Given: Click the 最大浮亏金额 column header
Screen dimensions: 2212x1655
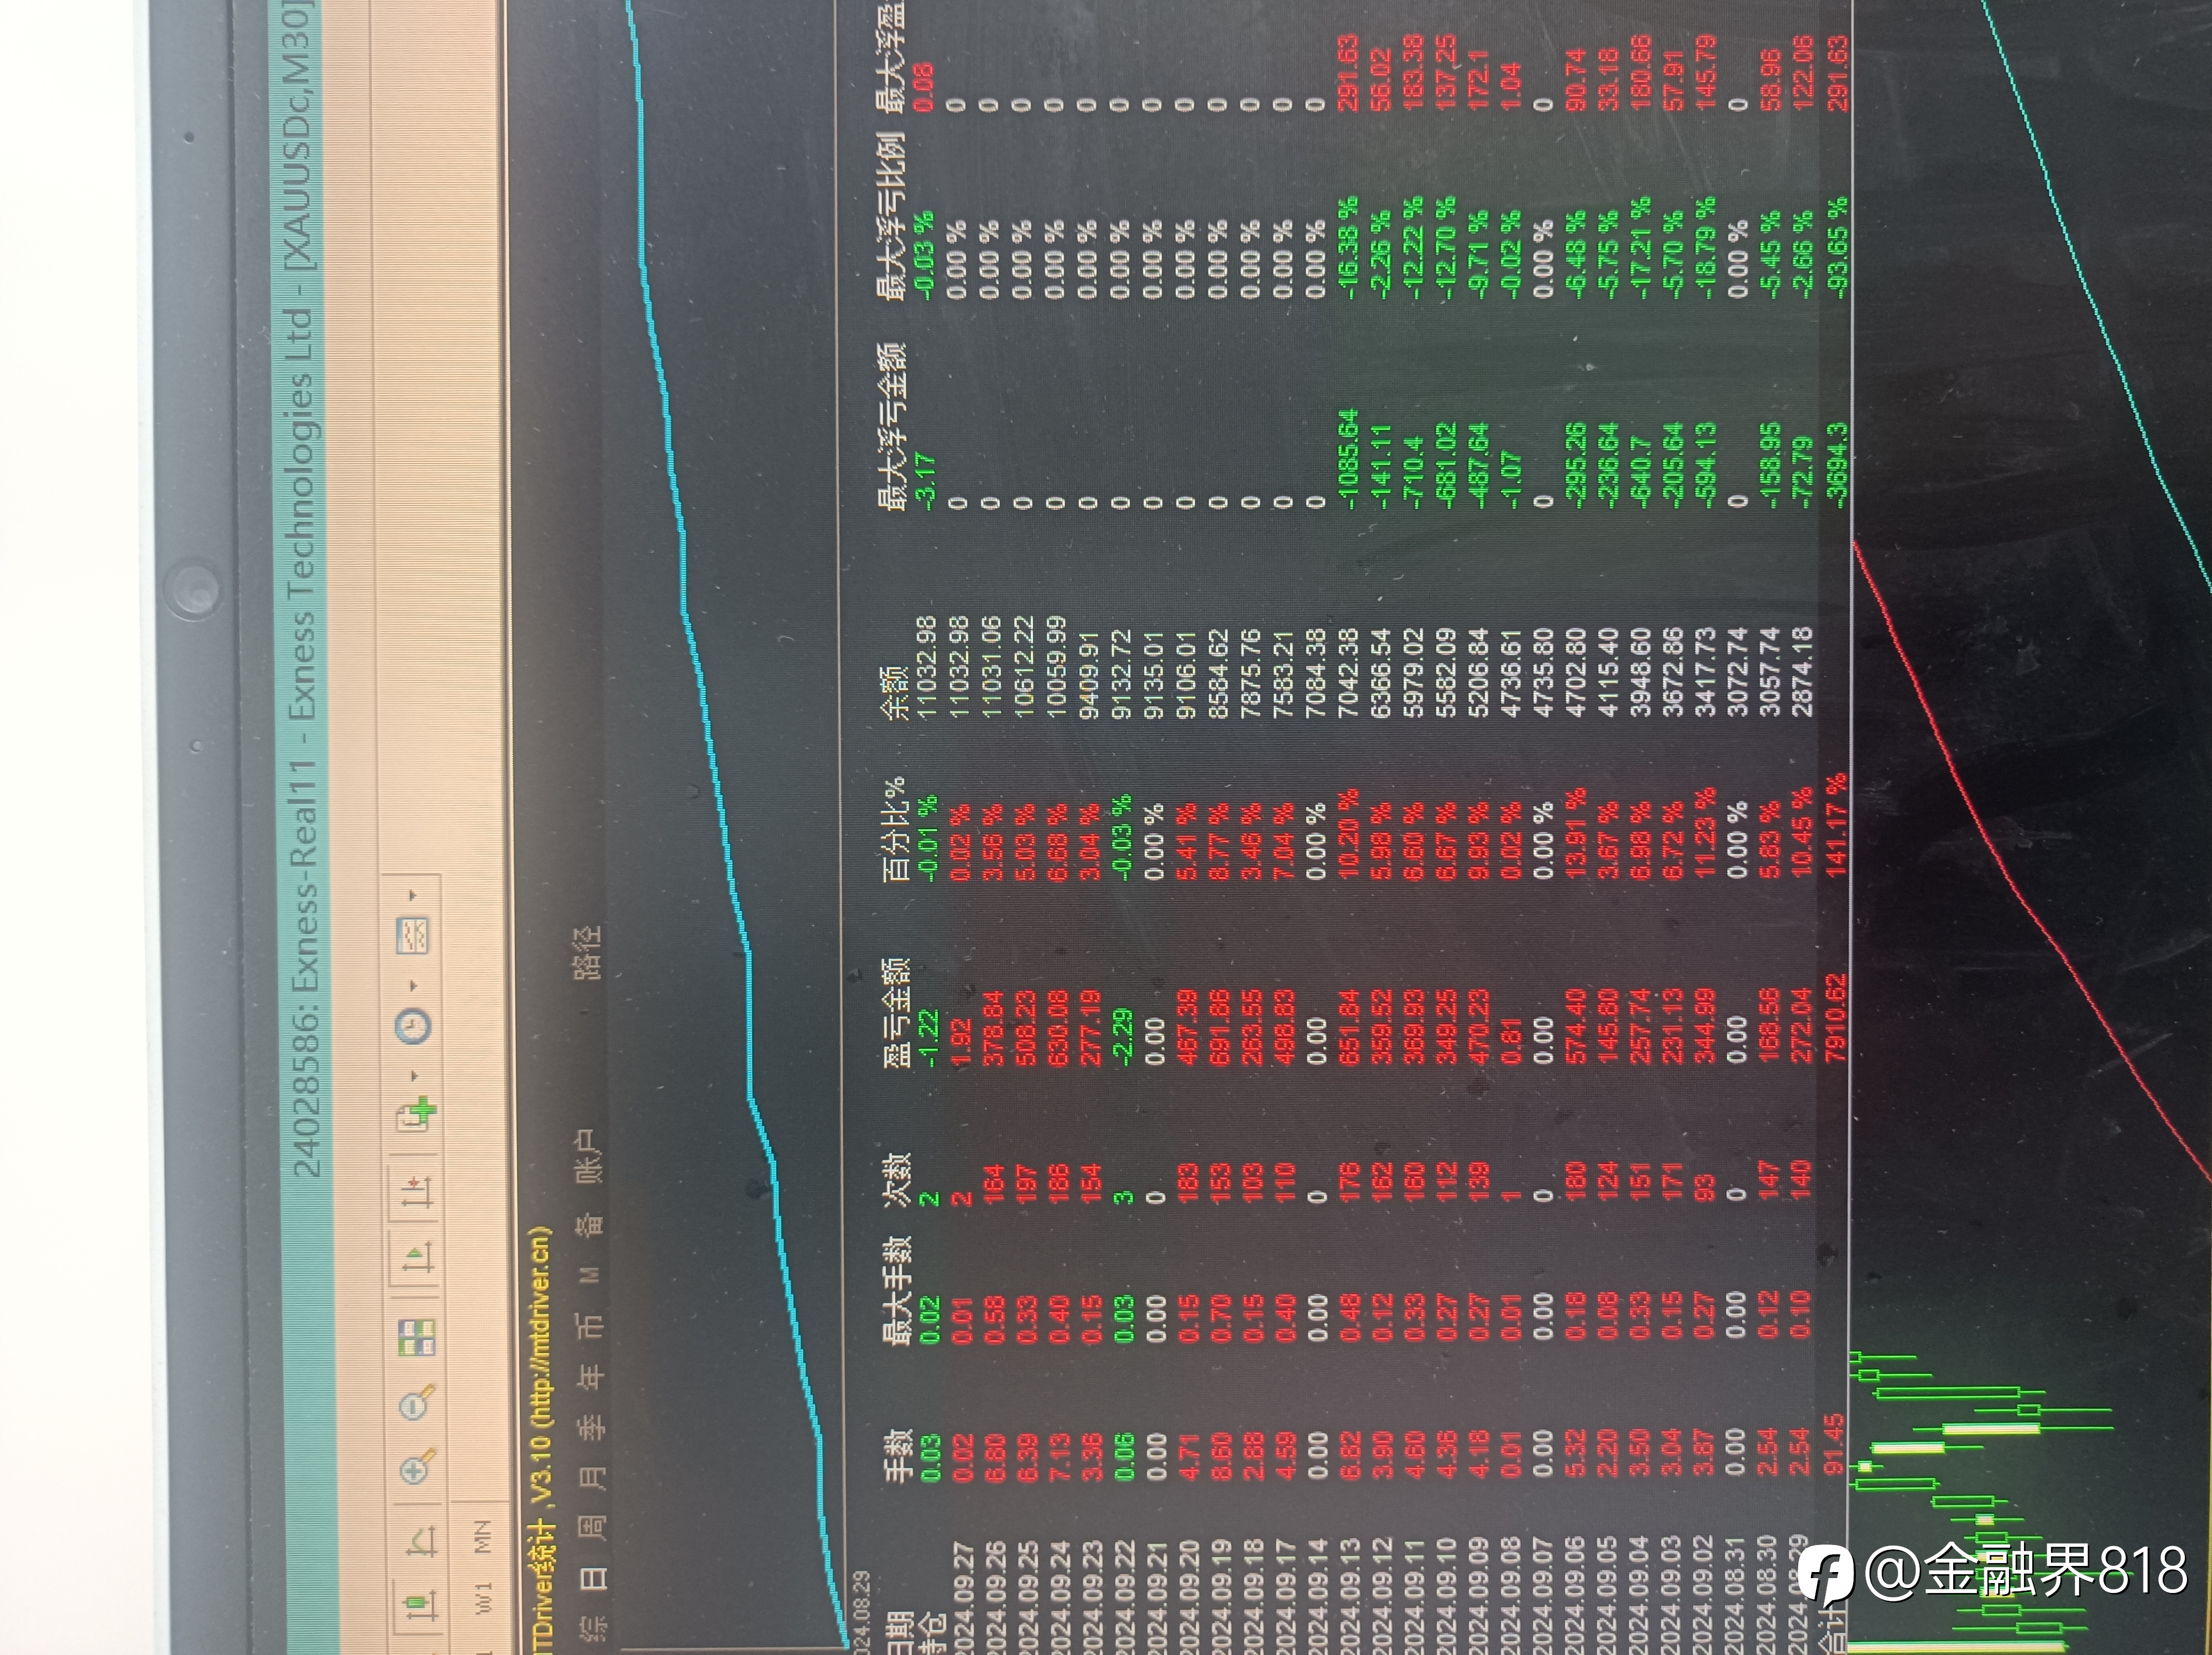Looking at the screenshot, I should pos(892,427).
